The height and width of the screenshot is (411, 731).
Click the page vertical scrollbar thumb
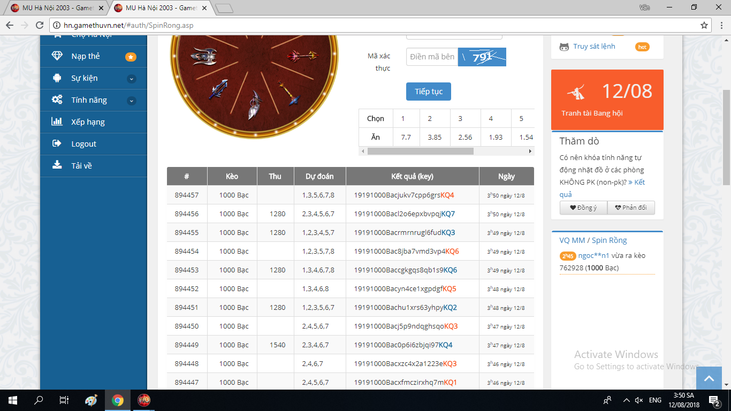[x=726, y=137]
